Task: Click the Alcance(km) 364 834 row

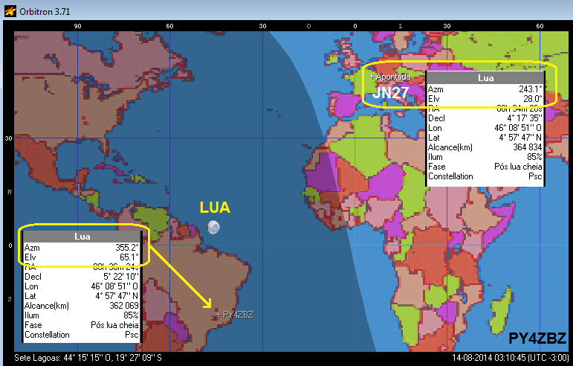Action: [x=485, y=147]
